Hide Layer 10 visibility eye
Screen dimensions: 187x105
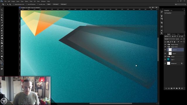[165, 50]
